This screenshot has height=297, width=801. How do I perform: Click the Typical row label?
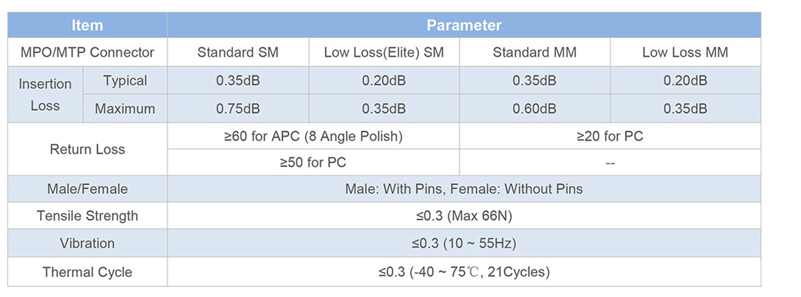pos(125,81)
